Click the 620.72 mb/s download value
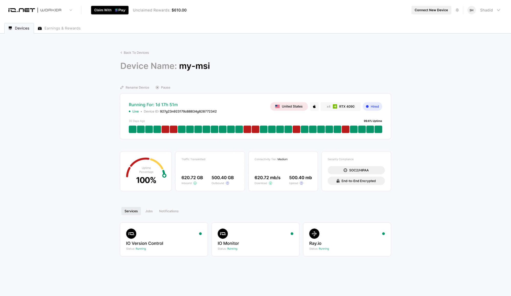The width and height of the screenshot is (511, 296). click(267, 178)
